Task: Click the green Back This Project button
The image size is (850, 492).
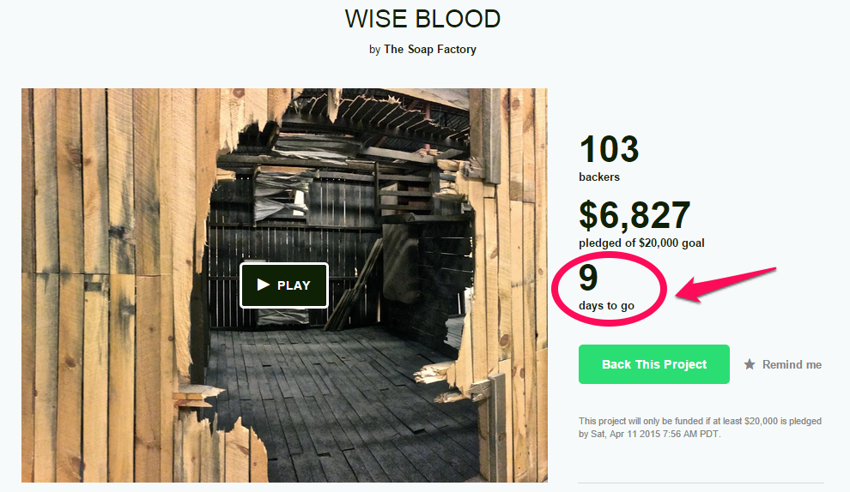Action: tap(653, 364)
